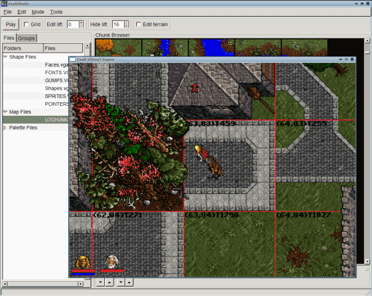The image size is (372, 296).
Task: Select POINTERS in the file list
Action: 56,104
